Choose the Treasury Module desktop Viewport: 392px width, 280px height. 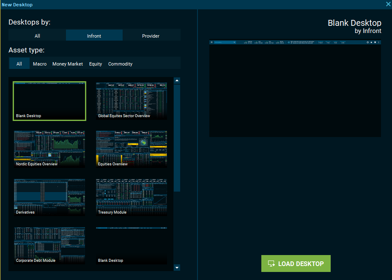(131, 197)
